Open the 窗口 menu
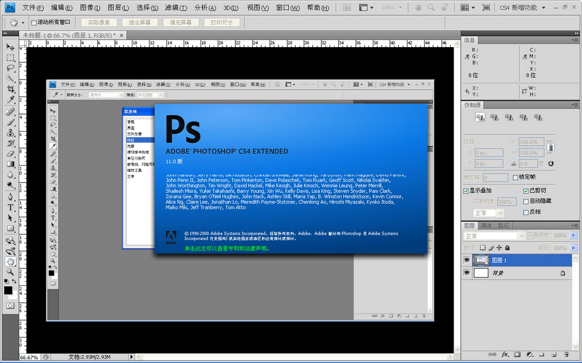Screen dimensions: 582x363 pyautogui.click(x=288, y=7)
